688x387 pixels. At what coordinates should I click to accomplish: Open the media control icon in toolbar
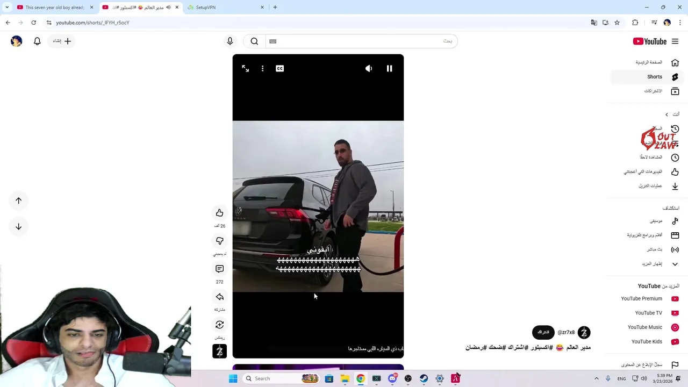coord(654,23)
